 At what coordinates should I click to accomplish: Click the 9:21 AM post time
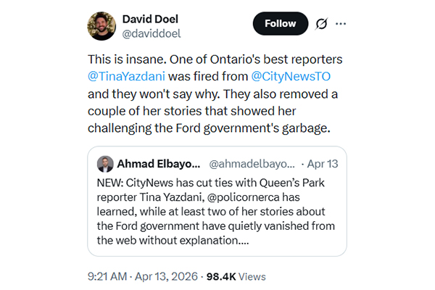[x=109, y=275]
